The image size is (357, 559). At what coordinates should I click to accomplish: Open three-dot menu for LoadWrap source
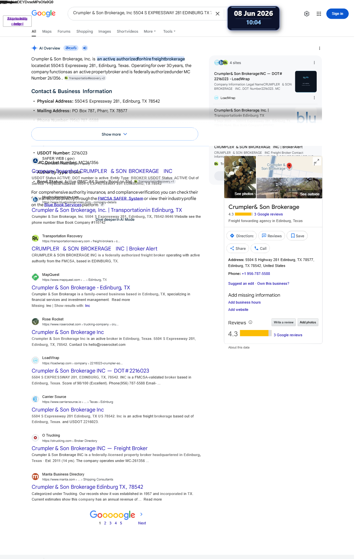click(x=314, y=98)
